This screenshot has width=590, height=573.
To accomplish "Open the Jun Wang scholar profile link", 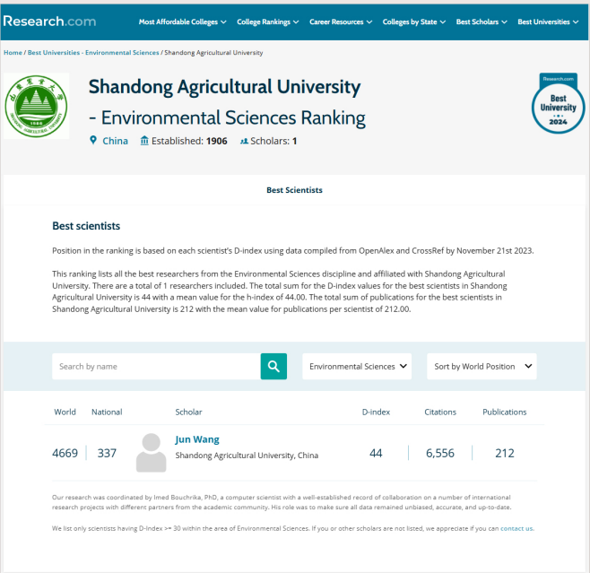I will pos(197,439).
